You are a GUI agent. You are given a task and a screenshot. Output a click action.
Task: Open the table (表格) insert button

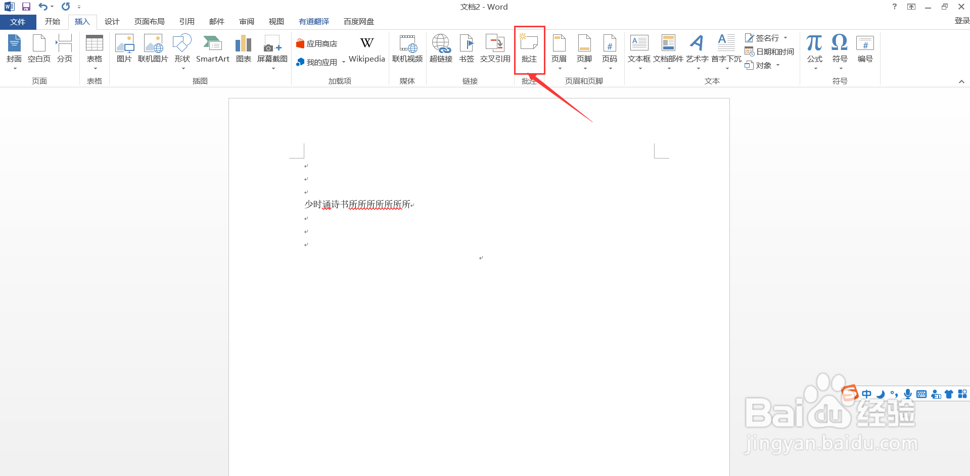tap(95, 51)
